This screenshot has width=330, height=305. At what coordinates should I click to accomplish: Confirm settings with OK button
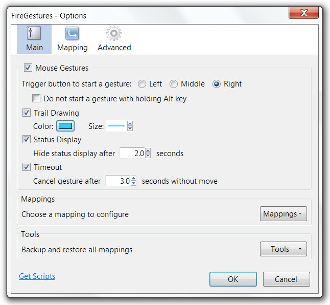[233, 279]
